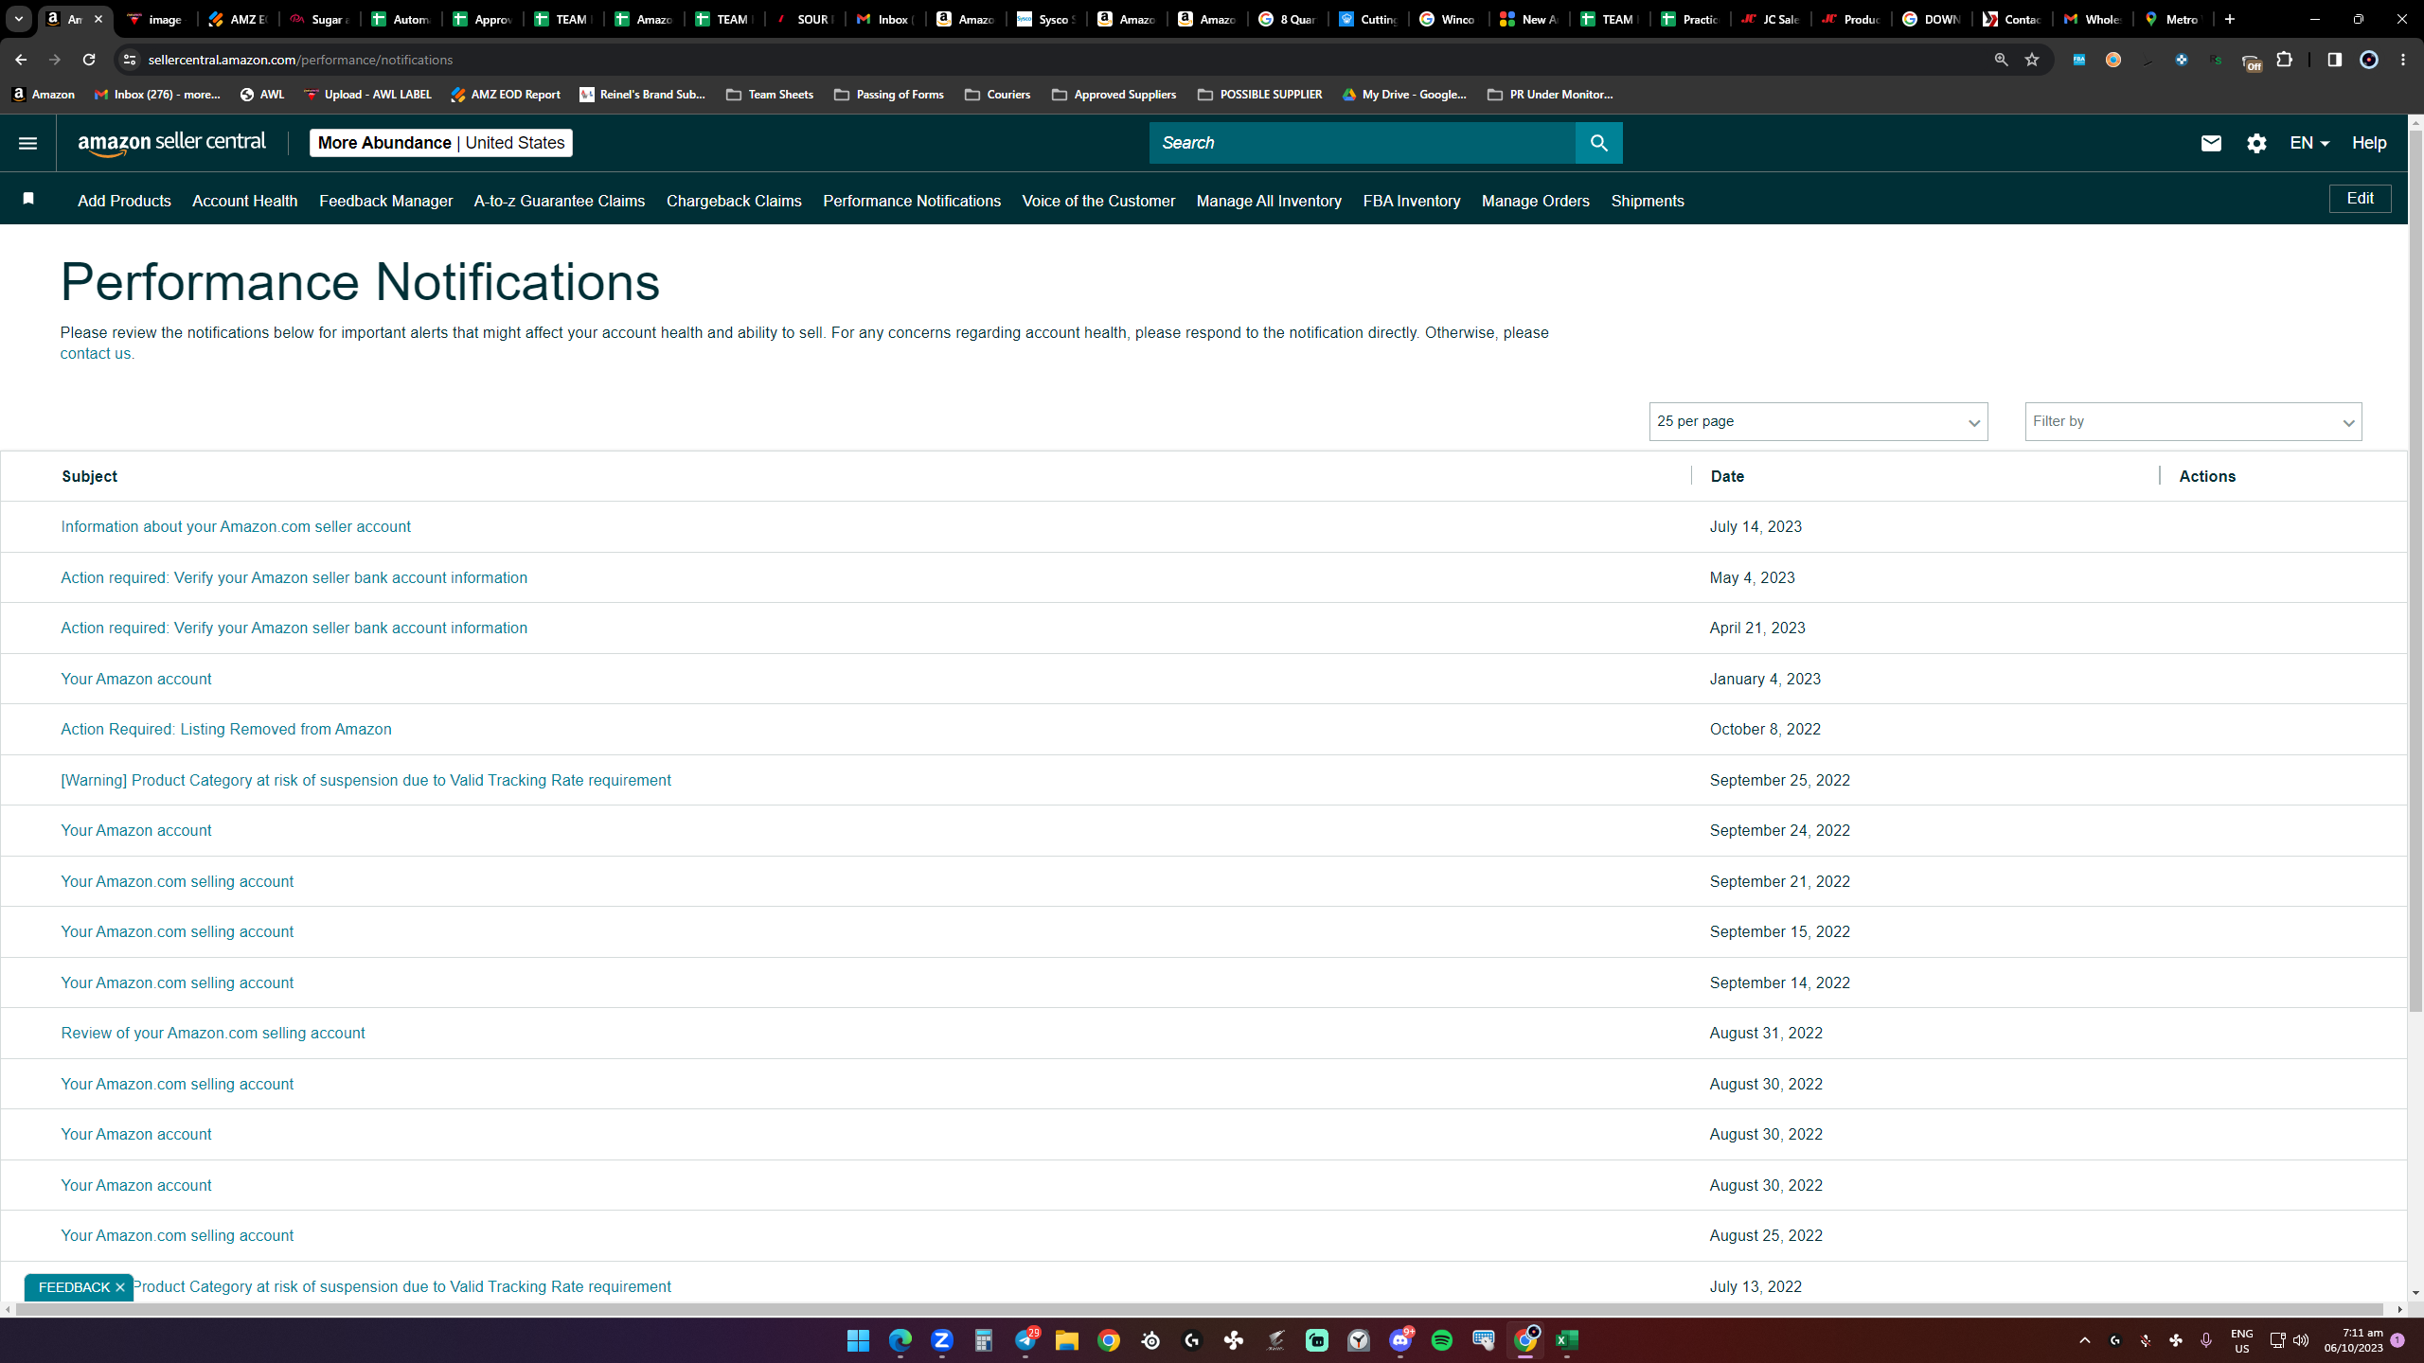
Task: Open File Explorer from the taskbar
Action: coord(1066,1340)
